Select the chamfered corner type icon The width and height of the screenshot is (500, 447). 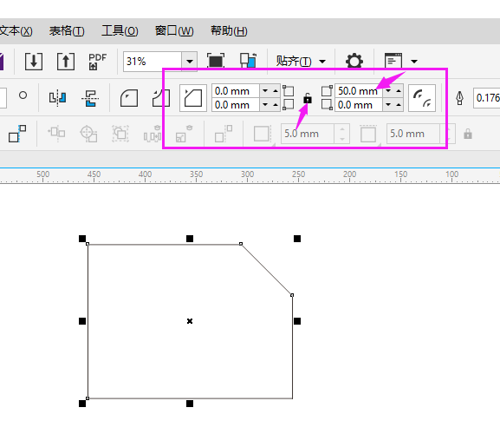[x=193, y=98]
